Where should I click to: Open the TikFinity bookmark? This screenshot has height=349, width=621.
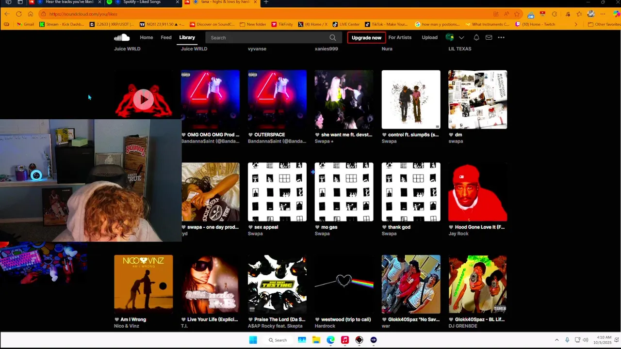[282, 24]
